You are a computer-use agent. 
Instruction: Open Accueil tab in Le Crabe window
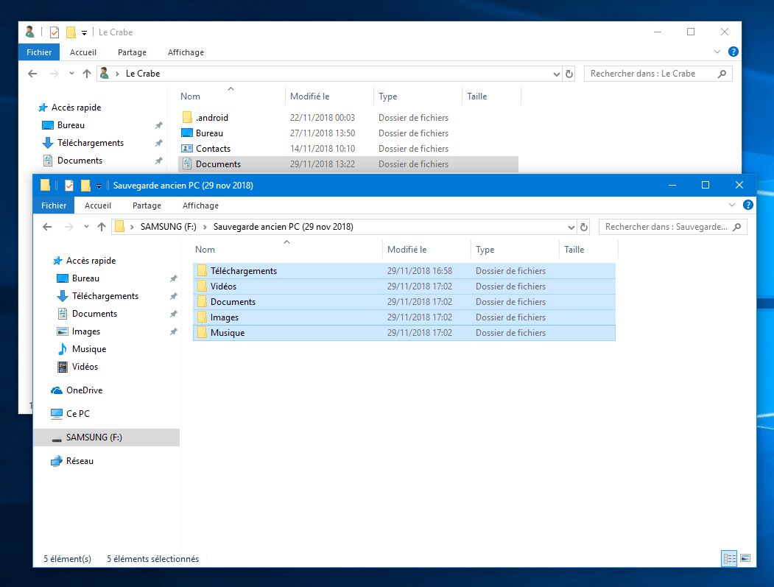[x=83, y=52]
